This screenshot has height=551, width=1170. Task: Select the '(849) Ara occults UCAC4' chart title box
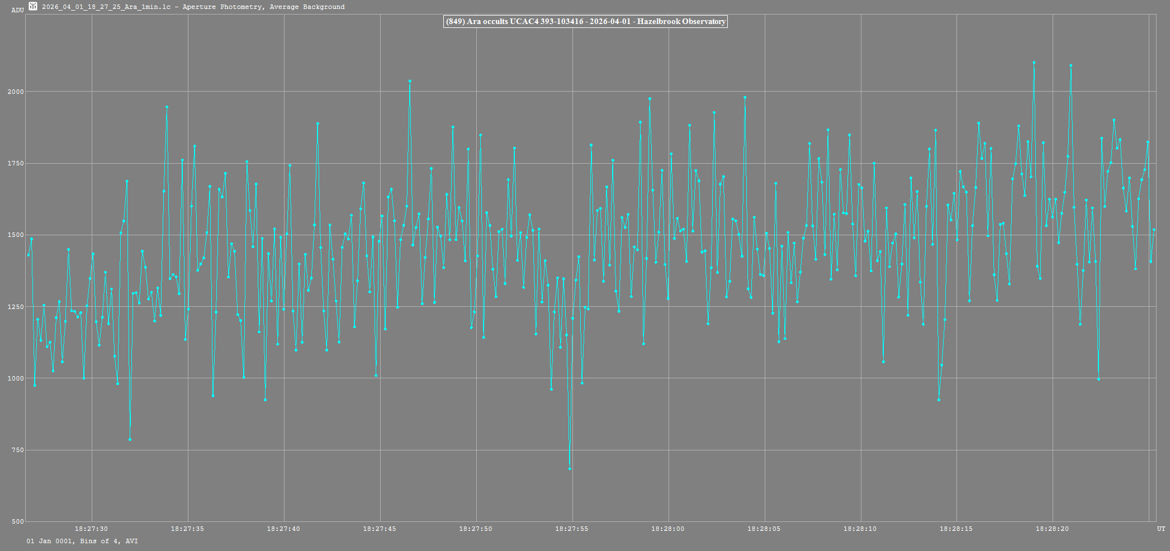click(x=585, y=22)
